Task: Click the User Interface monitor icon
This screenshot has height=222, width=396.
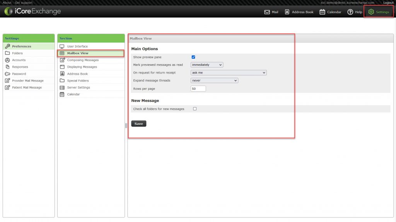Action: (62, 46)
